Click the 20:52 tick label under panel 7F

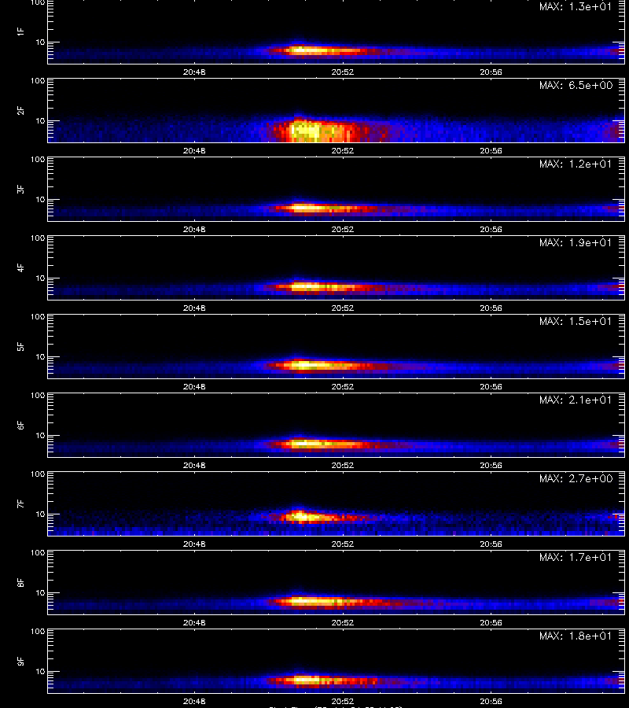343,544
